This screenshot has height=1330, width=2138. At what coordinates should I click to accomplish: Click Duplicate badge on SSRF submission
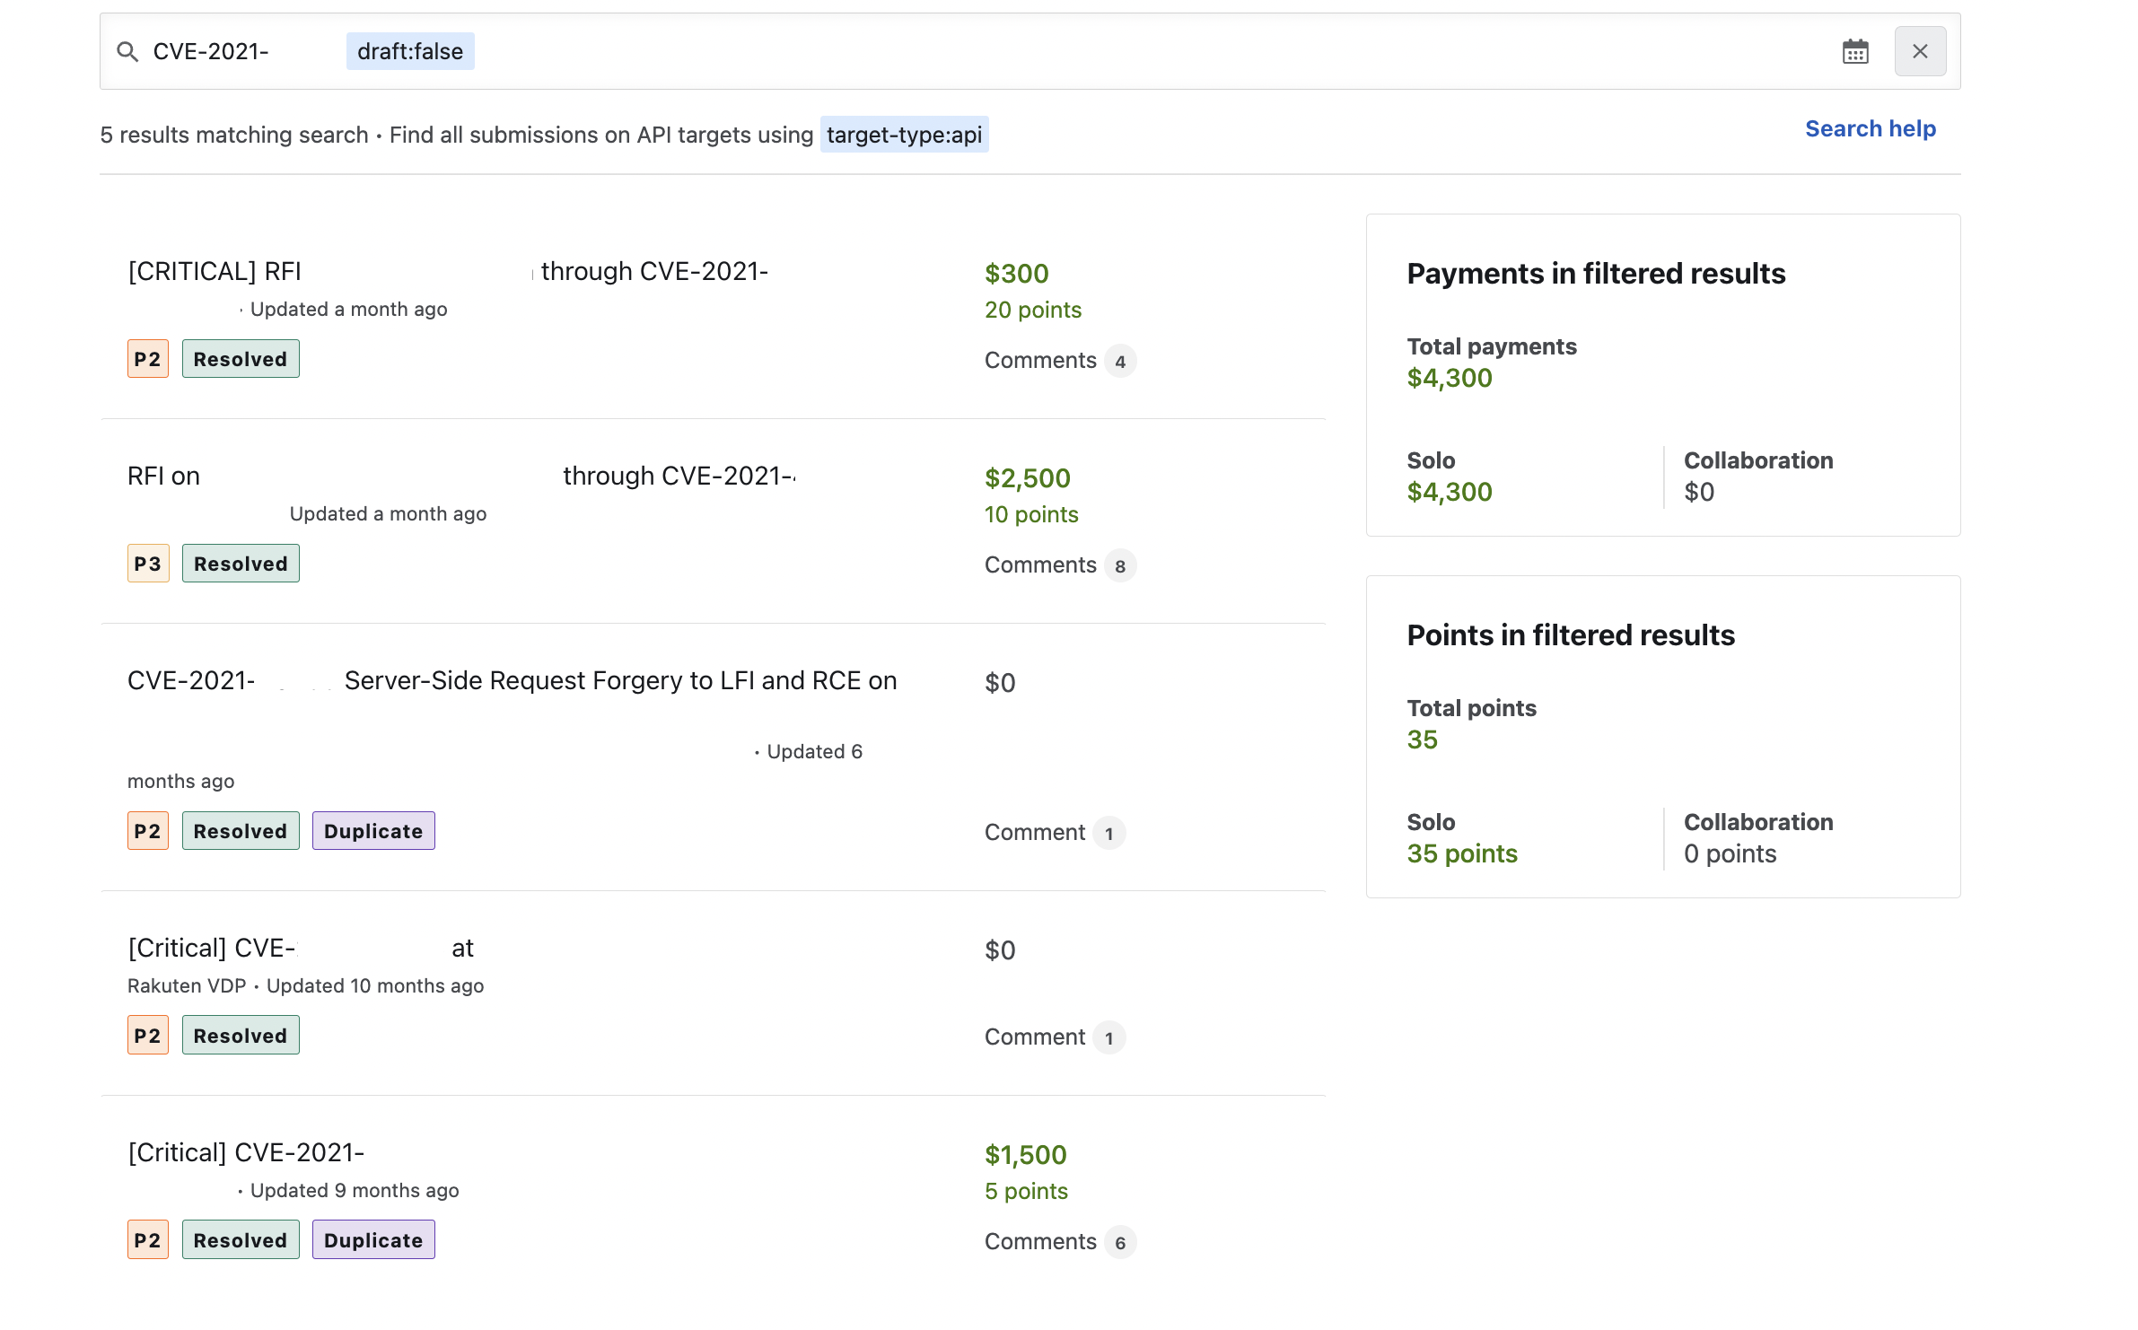click(373, 831)
